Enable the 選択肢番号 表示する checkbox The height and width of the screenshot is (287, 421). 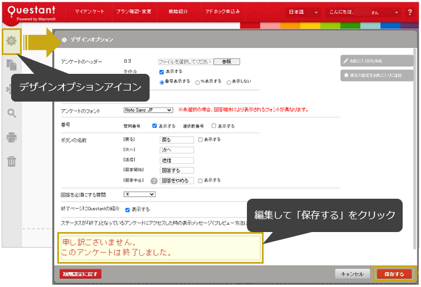click(214, 126)
